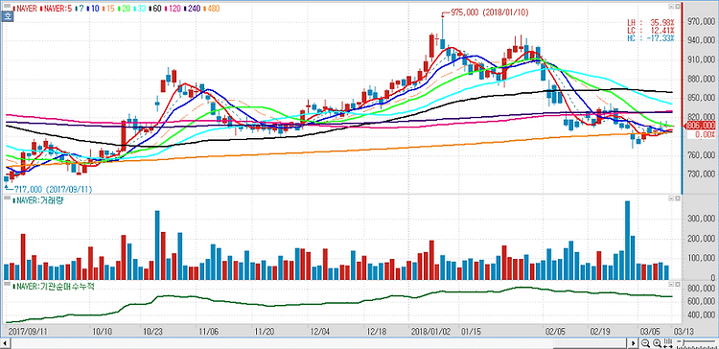Screen dimensions: 719x349
Task: Zoom in the chart with magnifier plus
Action: [x=657, y=343]
